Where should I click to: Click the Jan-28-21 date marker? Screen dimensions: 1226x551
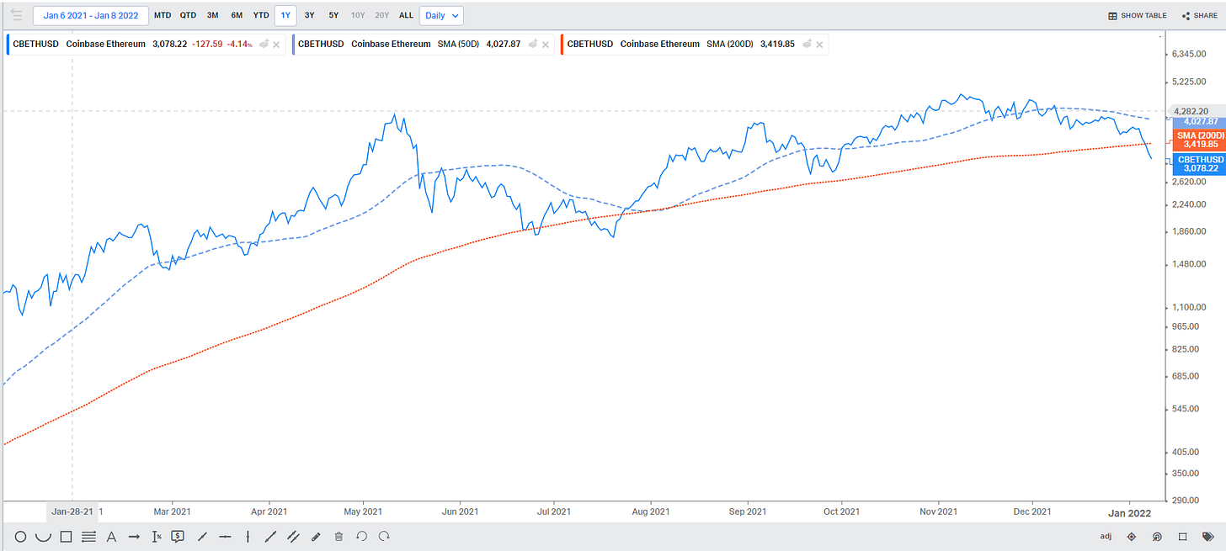tap(72, 511)
